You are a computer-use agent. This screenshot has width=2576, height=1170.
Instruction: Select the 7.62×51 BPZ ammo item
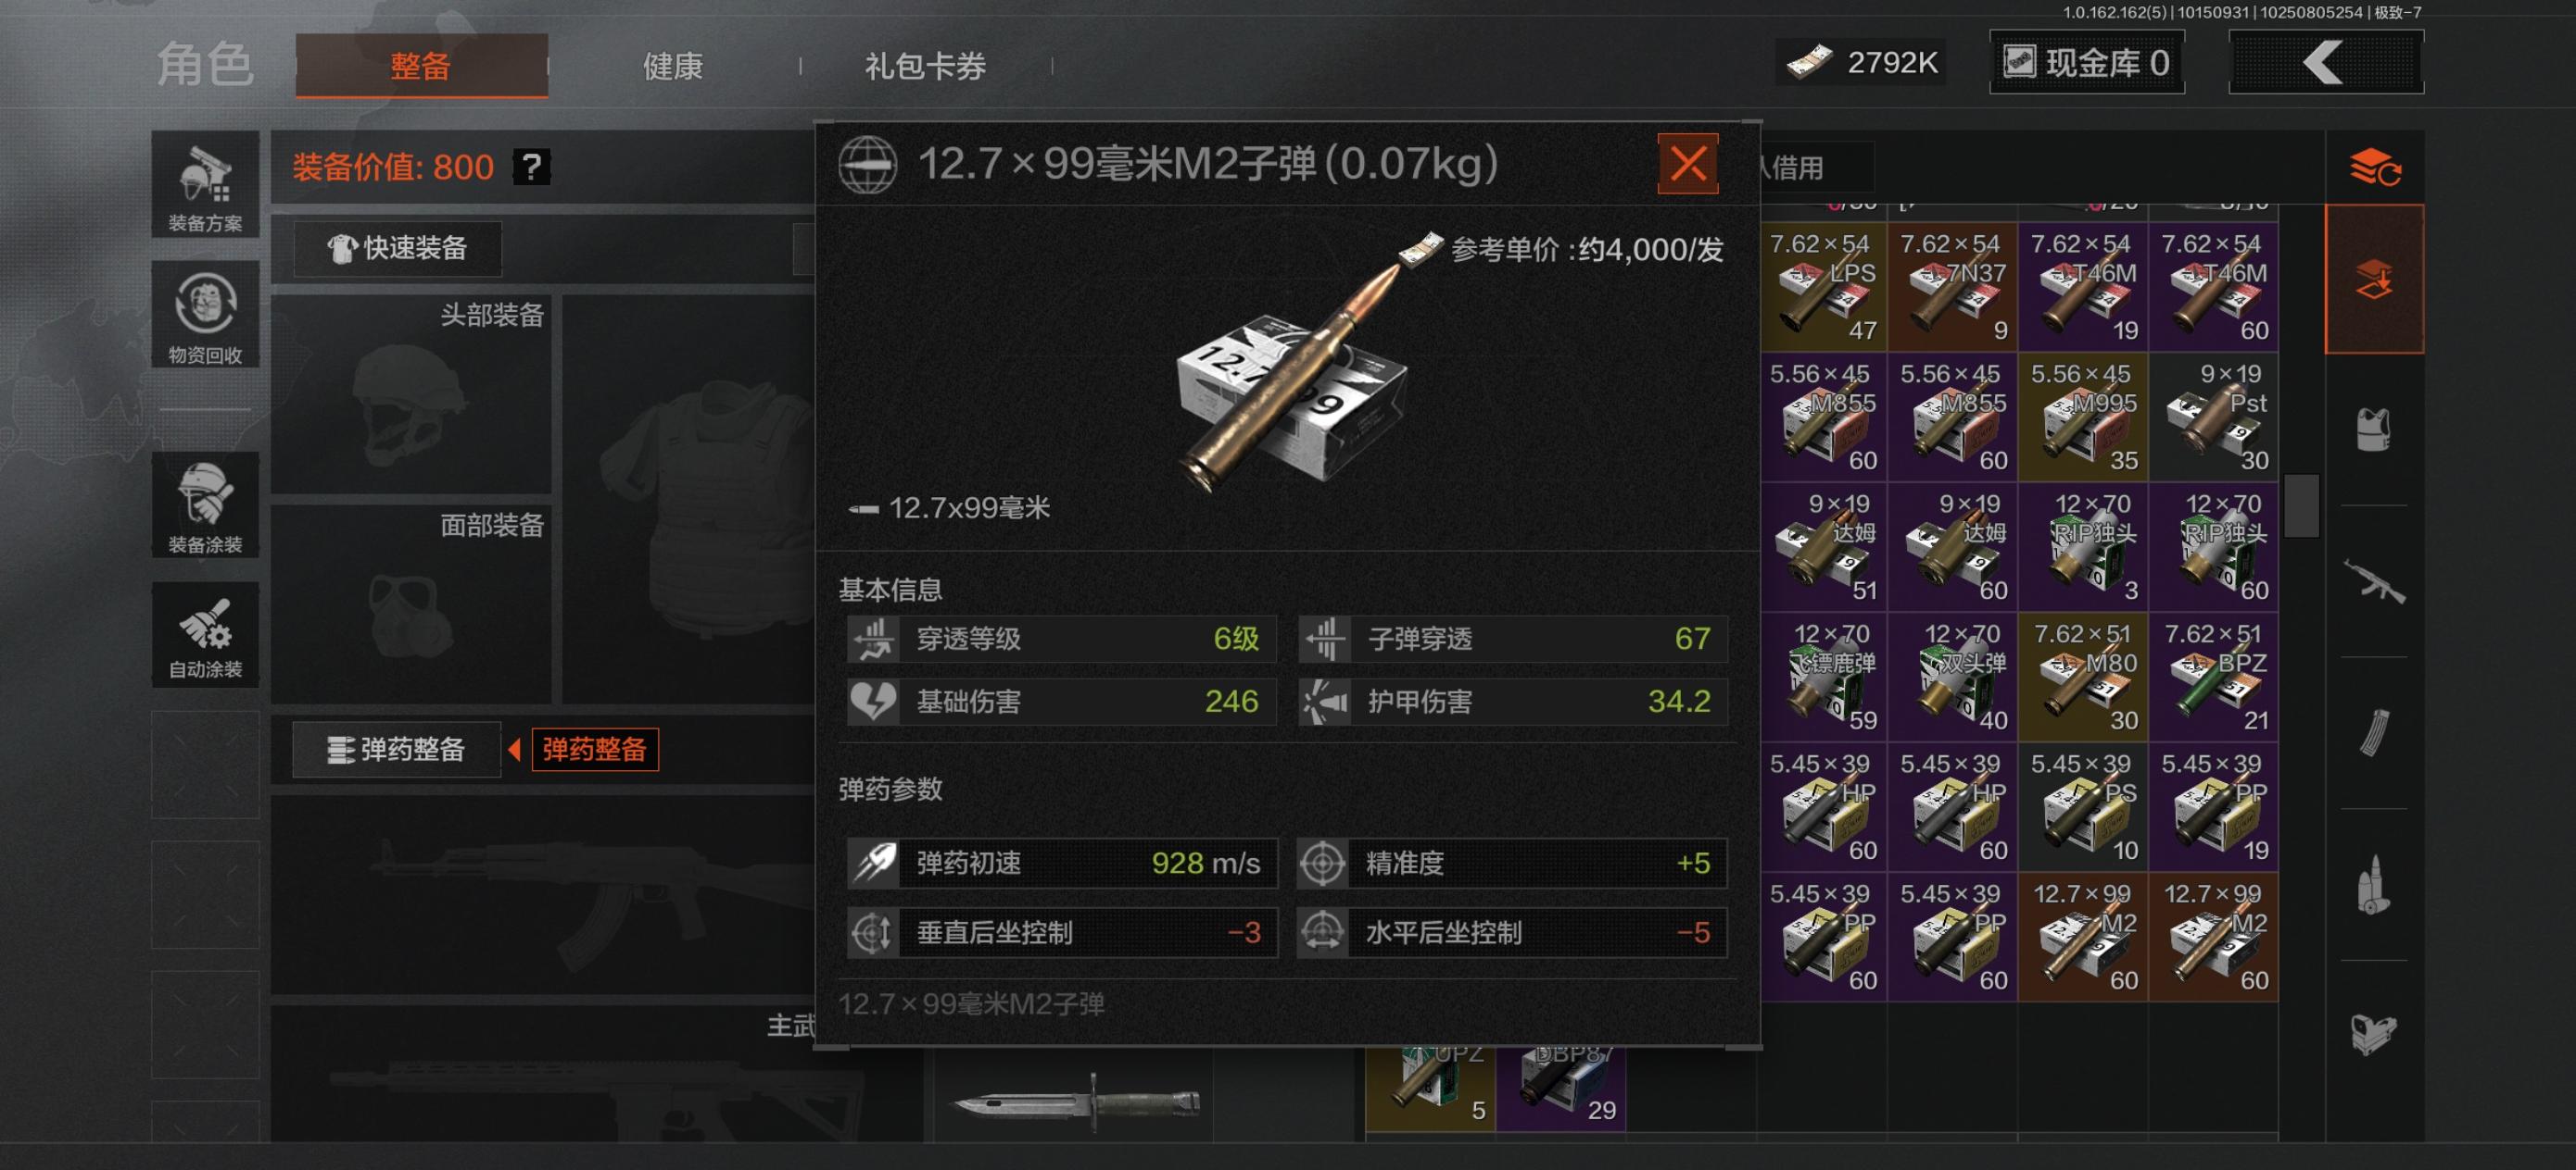click(x=2213, y=677)
